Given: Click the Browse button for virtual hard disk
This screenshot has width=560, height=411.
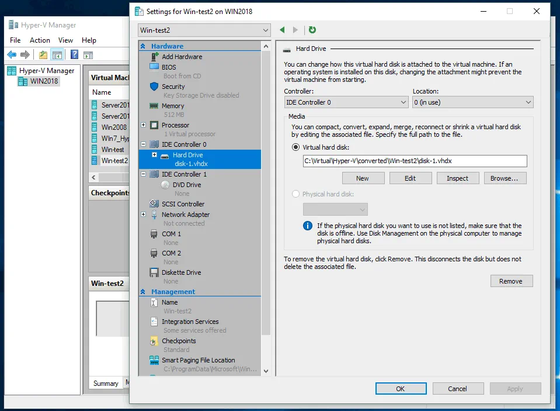Looking at the screenshot, I should click(505, 178).
